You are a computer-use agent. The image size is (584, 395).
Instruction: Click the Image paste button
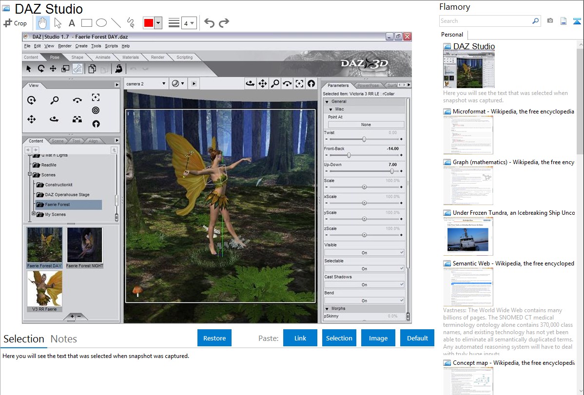point(378,338)
